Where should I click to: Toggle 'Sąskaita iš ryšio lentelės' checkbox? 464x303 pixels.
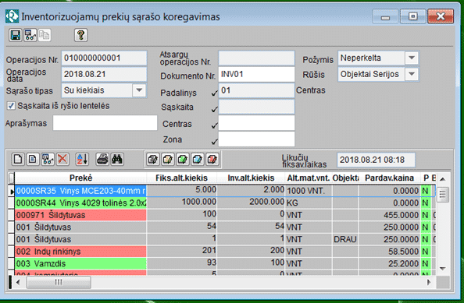pyautogui.click(x=11, y=106)
